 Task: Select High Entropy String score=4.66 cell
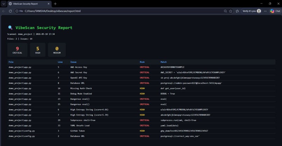[x=89, y=110]
